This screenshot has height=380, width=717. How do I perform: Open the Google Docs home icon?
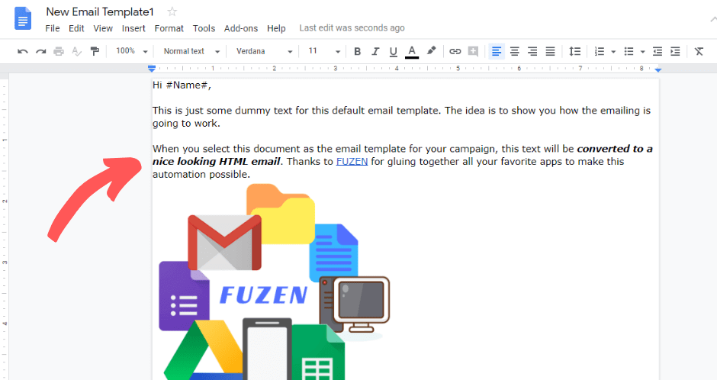click(23, 19)
